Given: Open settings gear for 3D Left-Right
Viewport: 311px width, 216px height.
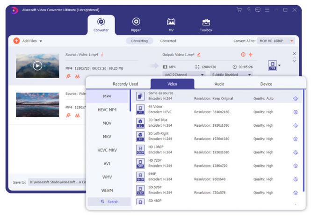Looking at the screenshot, I should (295, 139).
